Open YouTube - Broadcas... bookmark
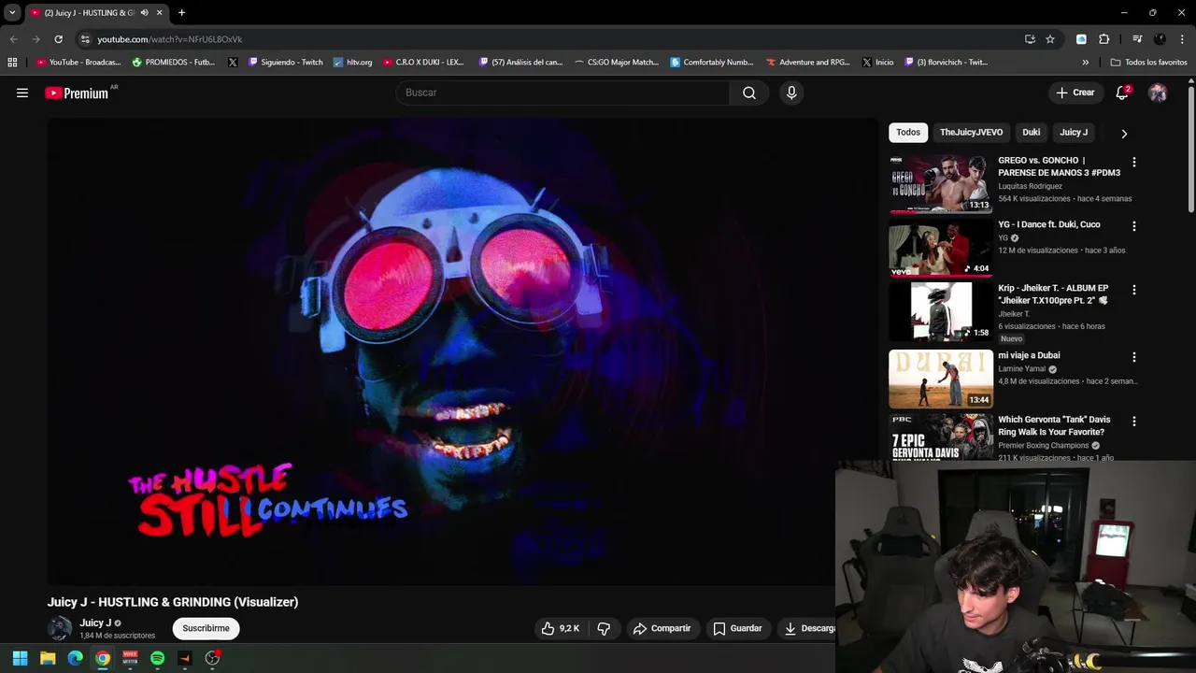1196x673 pixels. (78, 63)
